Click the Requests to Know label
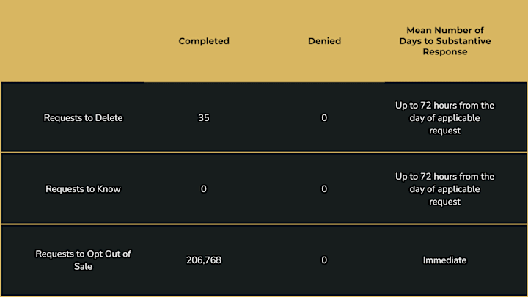This screenshot has width=528, height=297. click(83, 189)
